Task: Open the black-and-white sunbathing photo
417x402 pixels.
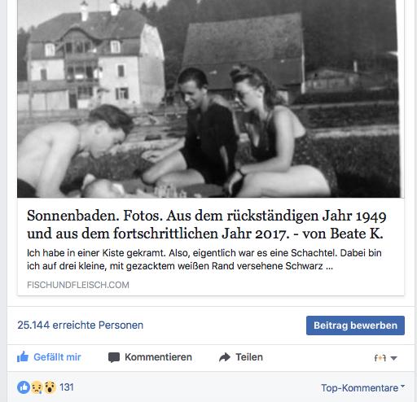Action: (x=208, y=98)
